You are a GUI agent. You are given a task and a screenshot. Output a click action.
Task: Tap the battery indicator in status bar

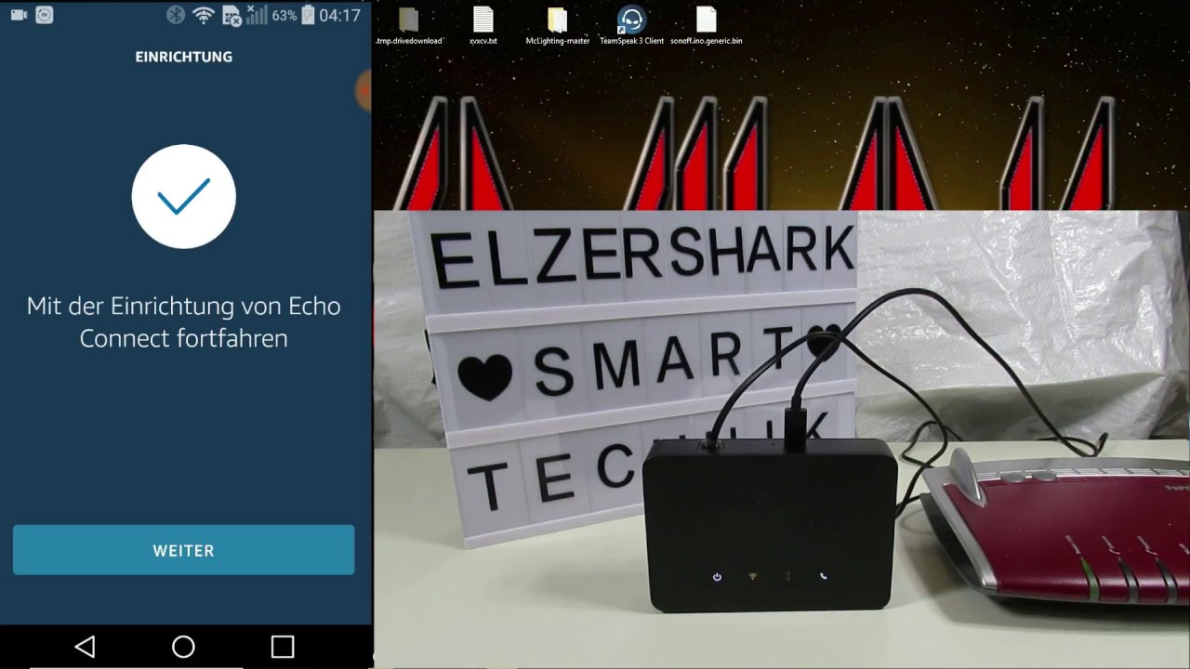point(308,15)
